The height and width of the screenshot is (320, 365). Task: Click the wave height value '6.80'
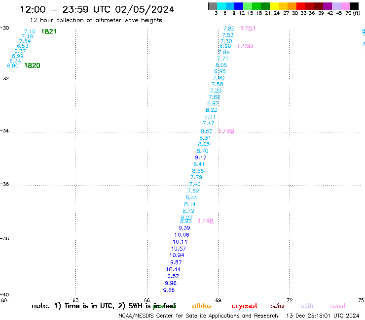pos(13,66)
